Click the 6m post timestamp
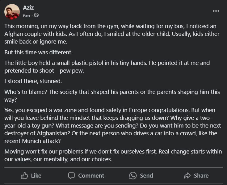Screen dimensions: 227x185 (x=27, y=15)
